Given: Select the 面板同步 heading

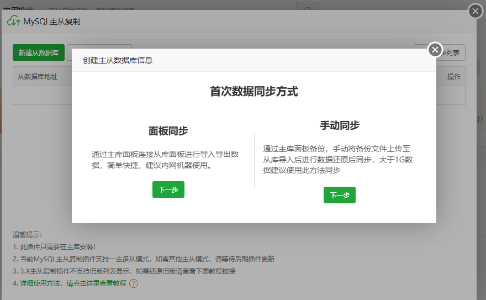Looking at the screenshot, I should tap(168, 131).
